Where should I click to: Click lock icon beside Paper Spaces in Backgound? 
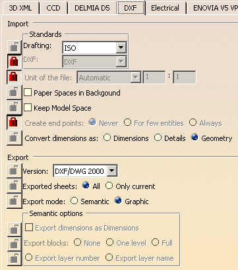coord(15,92)
